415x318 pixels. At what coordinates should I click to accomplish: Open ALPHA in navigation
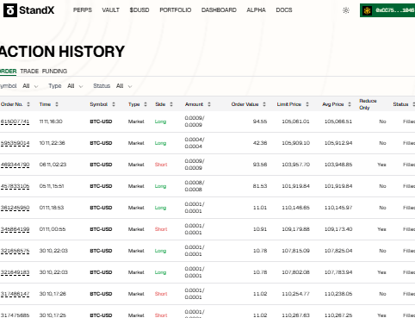point(256,10)
